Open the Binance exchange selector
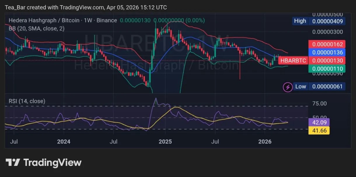The image size is (356, 177). (107, 20)
